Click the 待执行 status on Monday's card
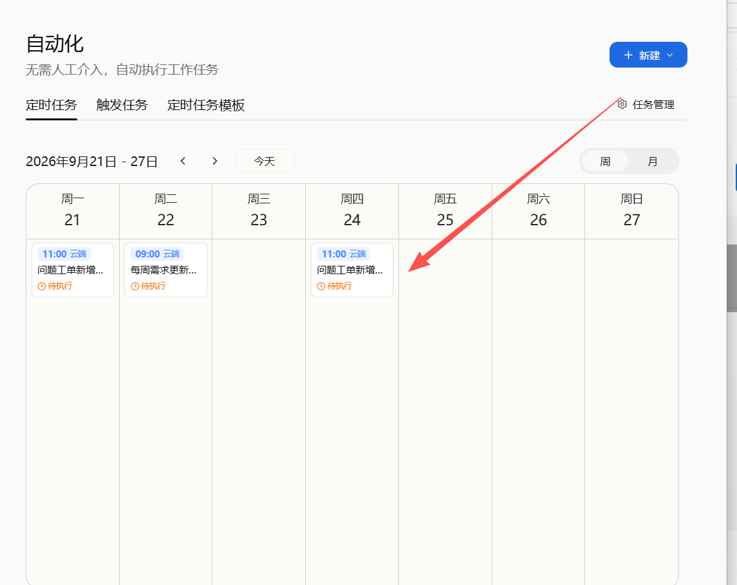 [x=55, y=286]
